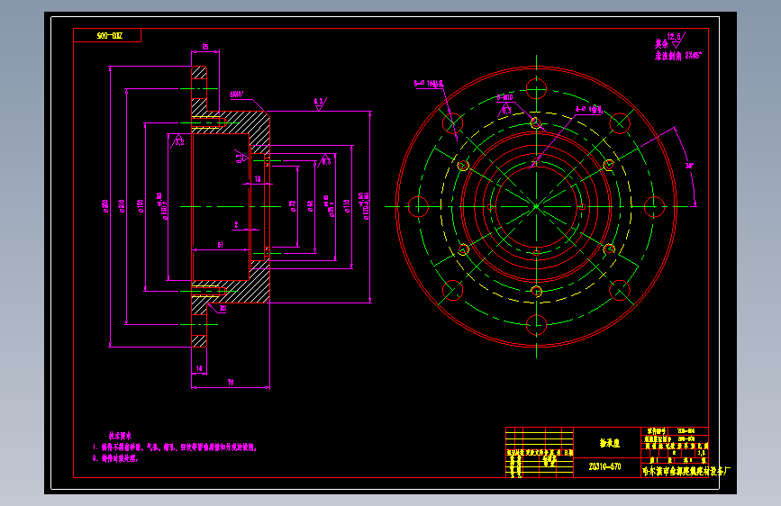
Task: Select the 51 bore depth dimension
Action: pos(220,245)
